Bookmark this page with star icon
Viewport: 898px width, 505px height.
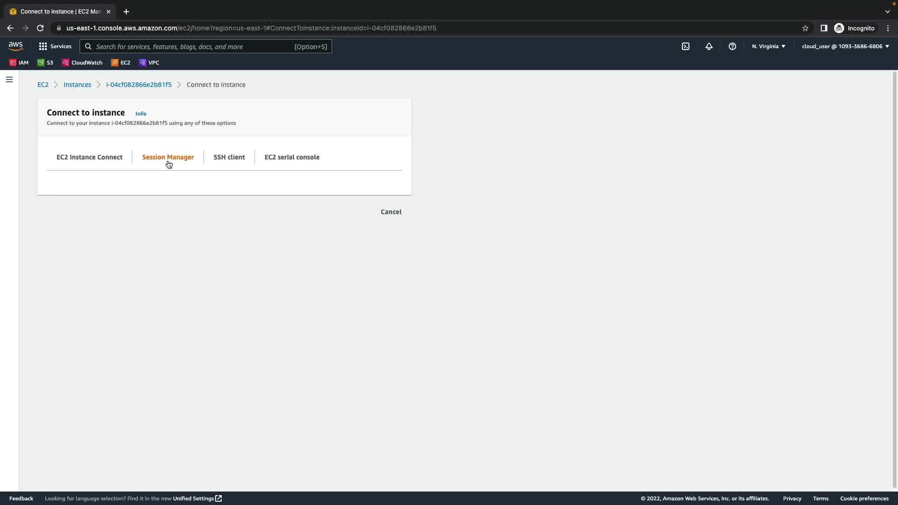click(x=805, y=28)
